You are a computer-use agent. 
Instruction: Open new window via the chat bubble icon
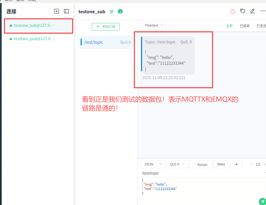pos(243,11)
